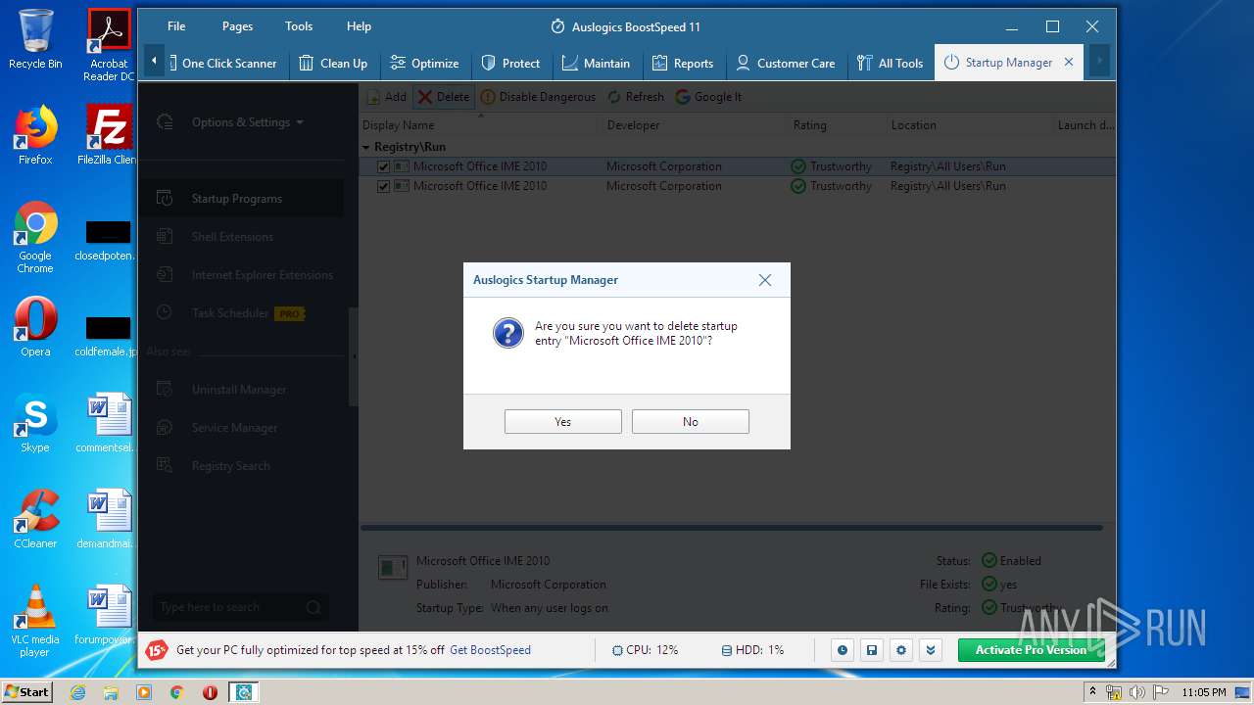This screenshot has width=1254, height=705.
Task: Cancel deletion with the No button
Action: 690,421
